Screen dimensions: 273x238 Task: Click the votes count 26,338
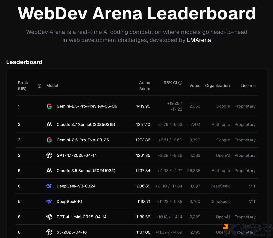tap(194, 171)
